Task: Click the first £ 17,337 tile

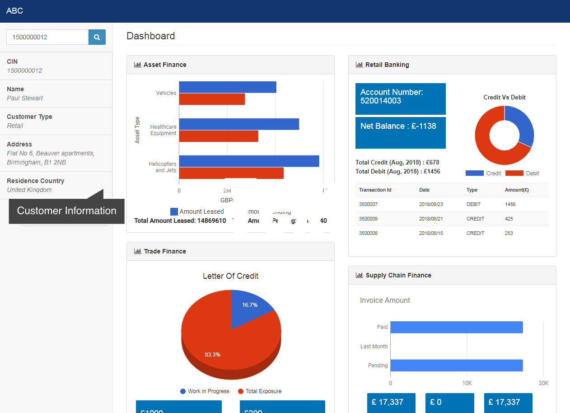Action: 391,403
